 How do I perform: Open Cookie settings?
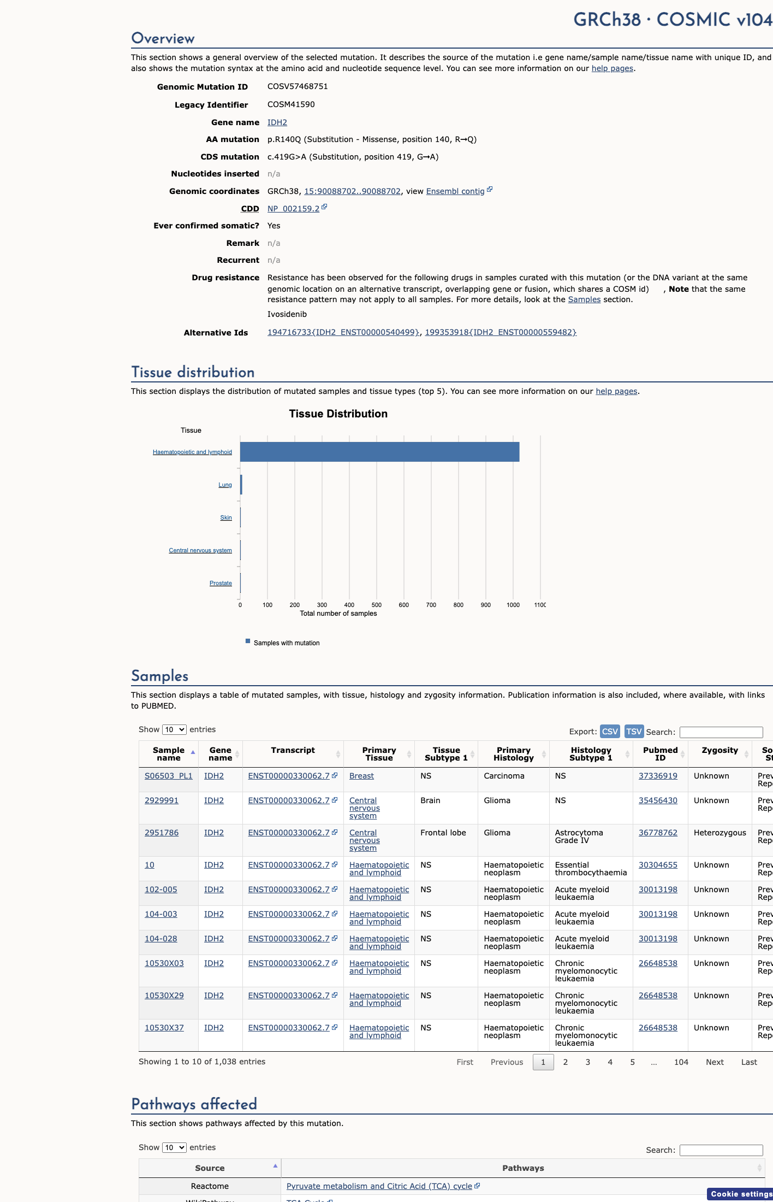[740, 1194]
